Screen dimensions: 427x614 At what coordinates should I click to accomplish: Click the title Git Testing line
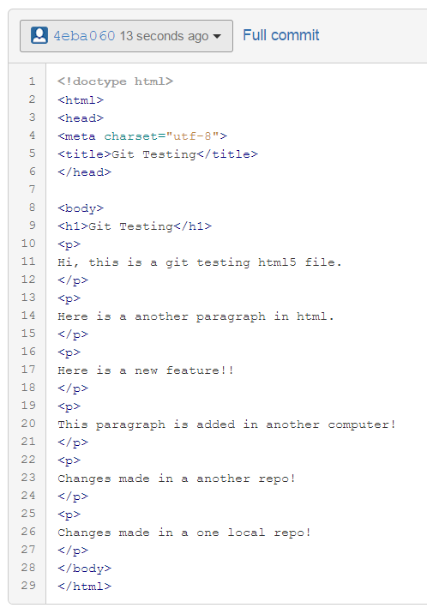point(158,154)
